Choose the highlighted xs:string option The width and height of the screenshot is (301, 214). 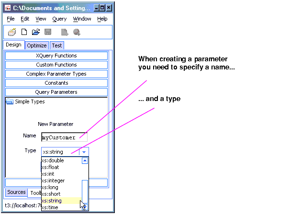[x=61, y=201]
